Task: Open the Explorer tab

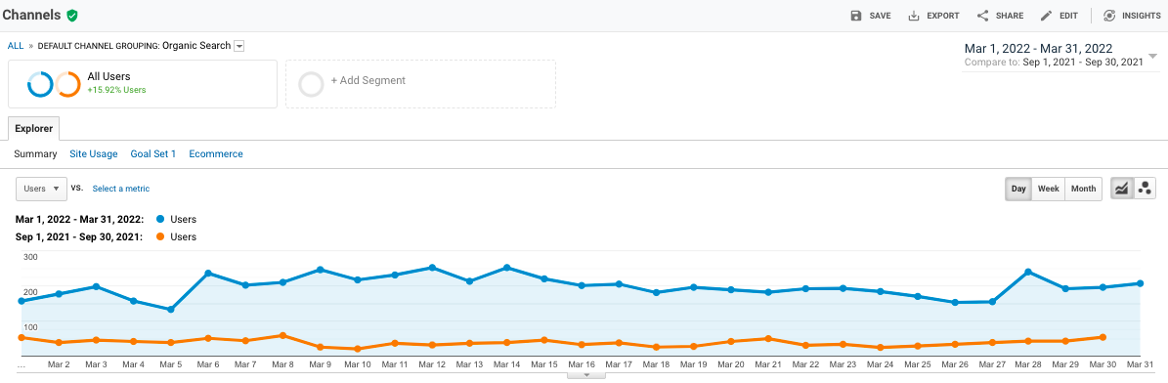Action: pyautogui.click(x=33, y=128)
